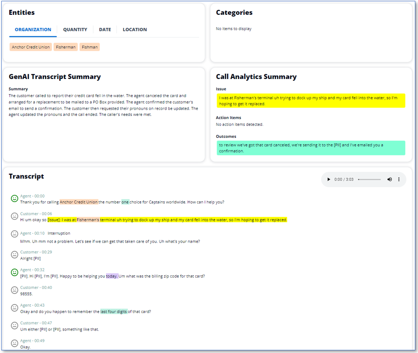The height and width of the screenshot is (353, 418).
Task: Switch to the QUANTITY entities tab
Action: coord(75,29)
